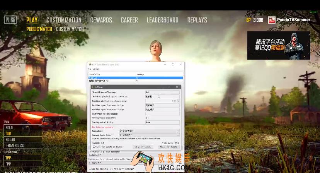Close the Settings dialog
This screenshot has width=320, height=173.
coord(177,87)
